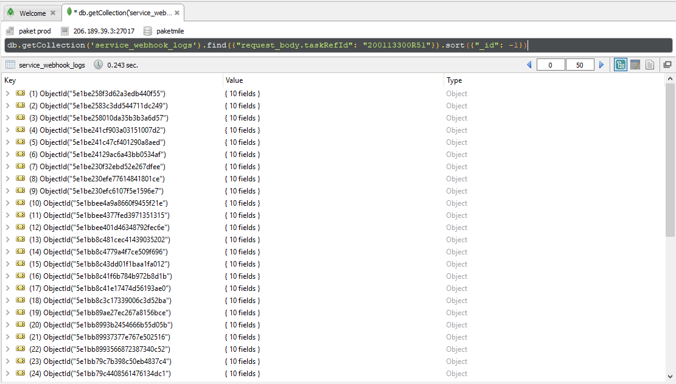
Task: Click the '0.243 sec.' query time text
Action: tap(122, 65)
